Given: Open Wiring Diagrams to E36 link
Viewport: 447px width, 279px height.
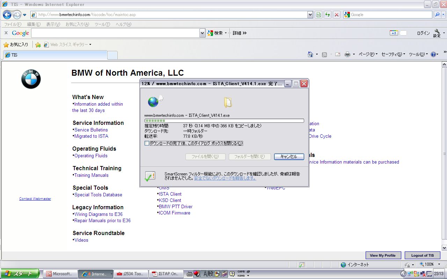Looking at the screenshot, I should [x=98, y=214].
